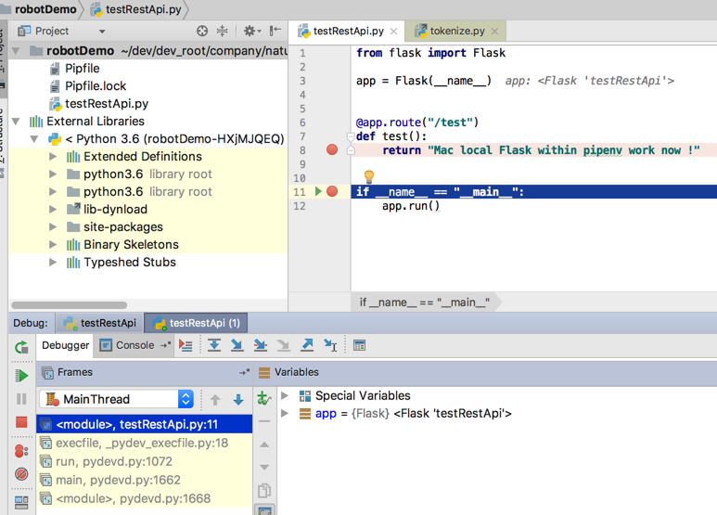Click the Step Over icon

click(214, 345)
